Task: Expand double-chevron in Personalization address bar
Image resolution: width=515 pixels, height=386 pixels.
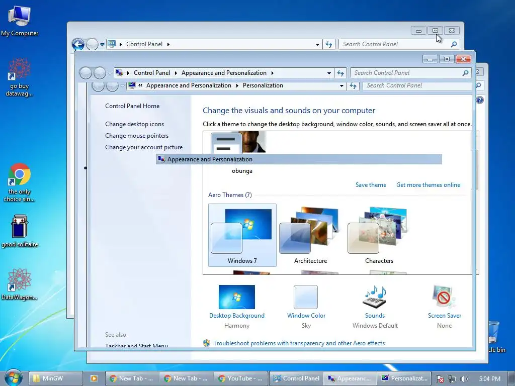Action: (x=140, y=85)
